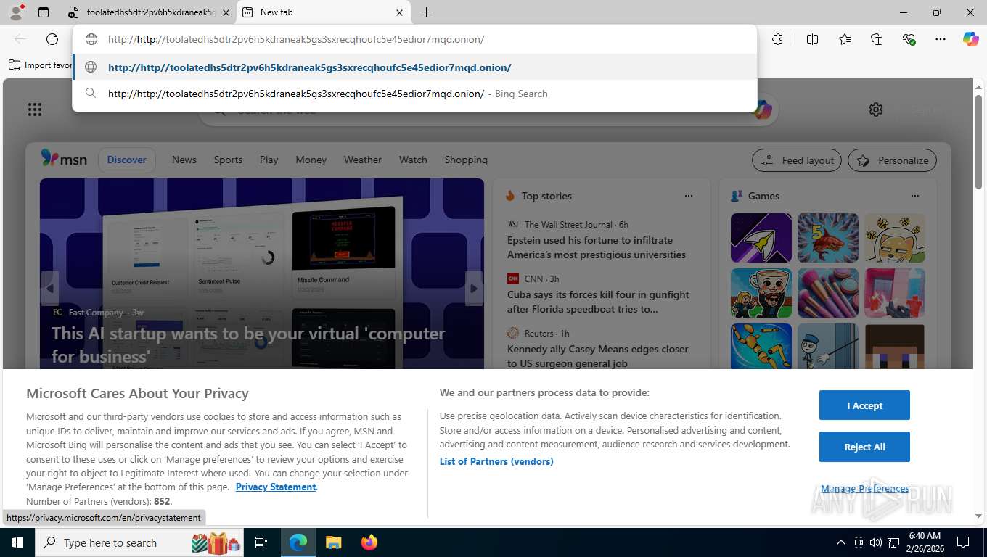Click Reject All cookies button
The image size is (987, 557).
click(864, 447)
